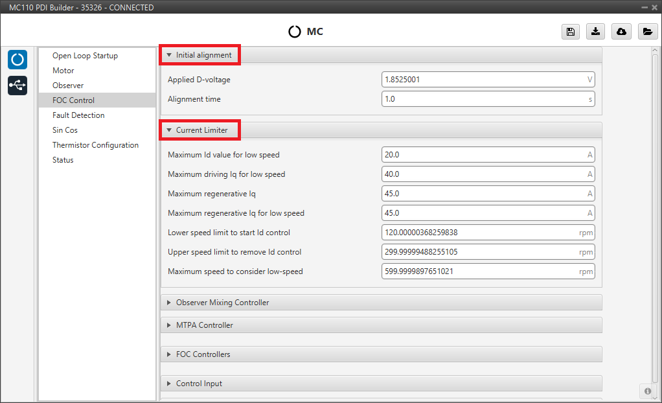Click the info icon at bottom right
The height and width of the screenshot is (403, 662).
coord(648,391)
